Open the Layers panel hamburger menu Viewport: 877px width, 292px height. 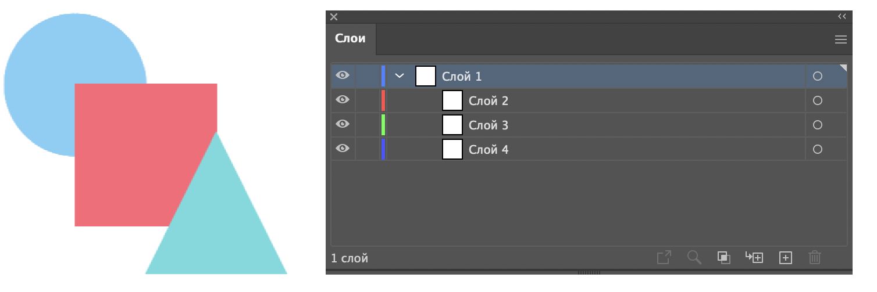(x=840, y=40)
